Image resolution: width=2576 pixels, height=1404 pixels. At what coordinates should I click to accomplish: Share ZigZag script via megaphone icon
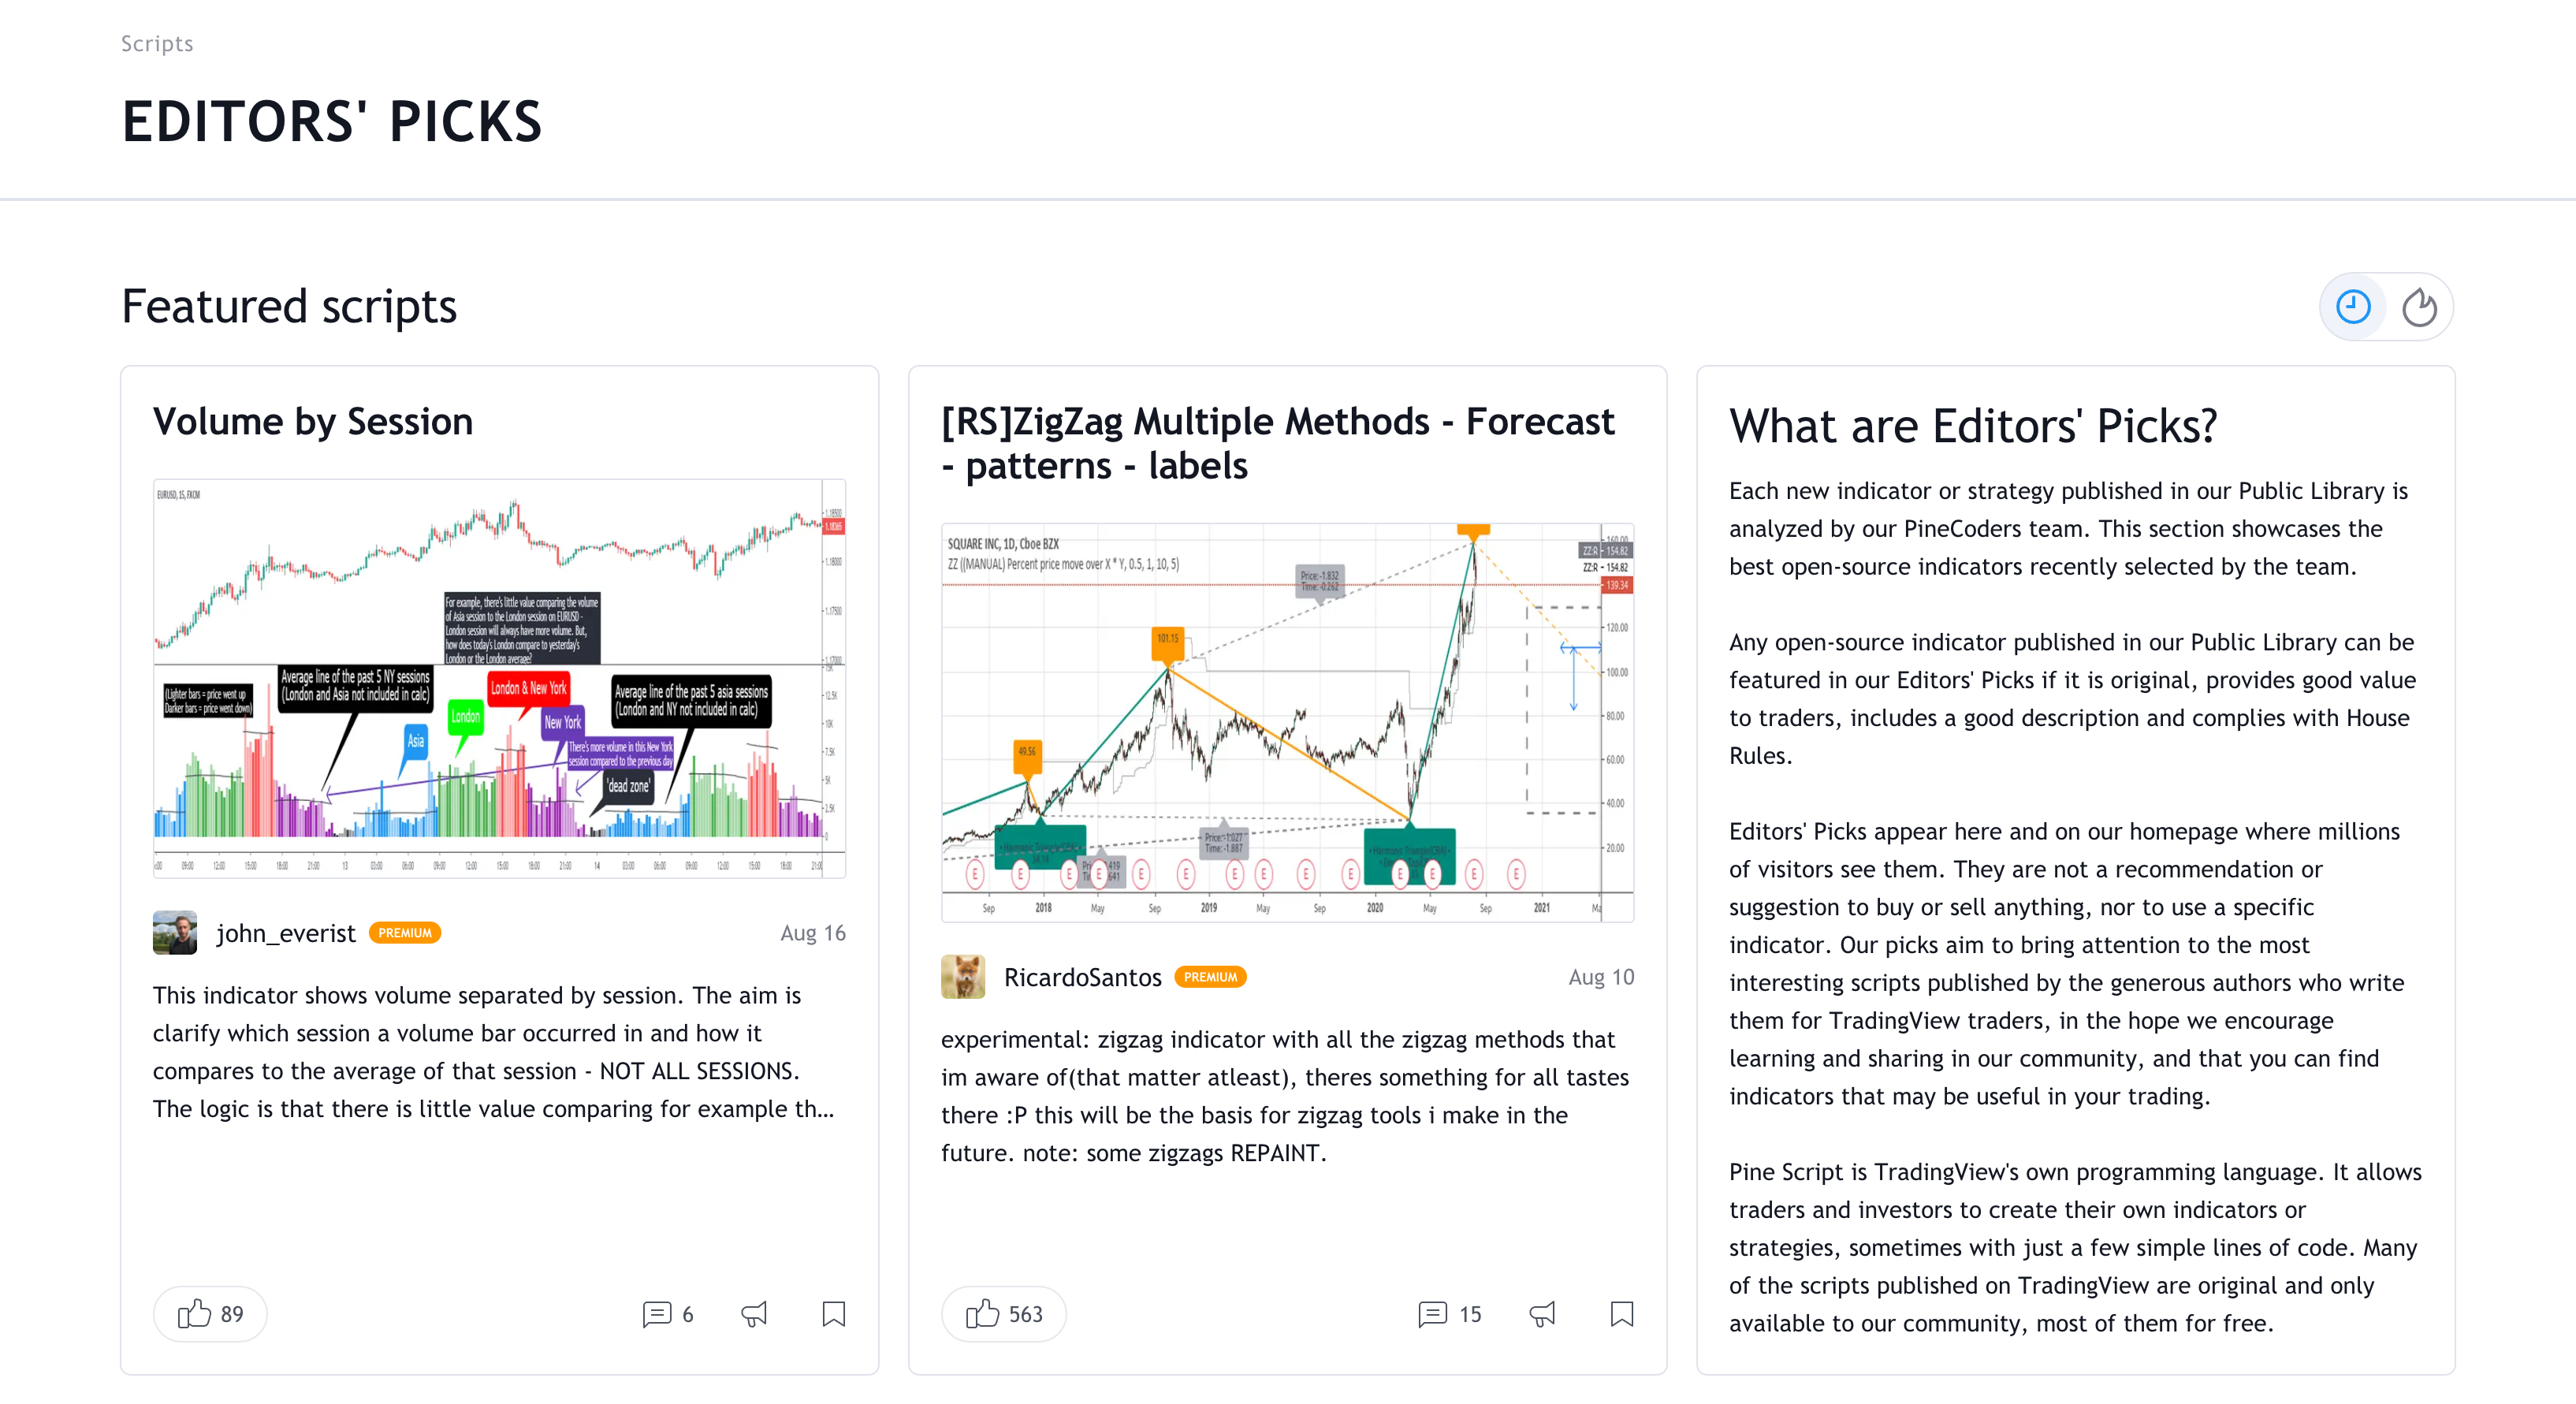pyautogui.click(x=1543, y=1313)
